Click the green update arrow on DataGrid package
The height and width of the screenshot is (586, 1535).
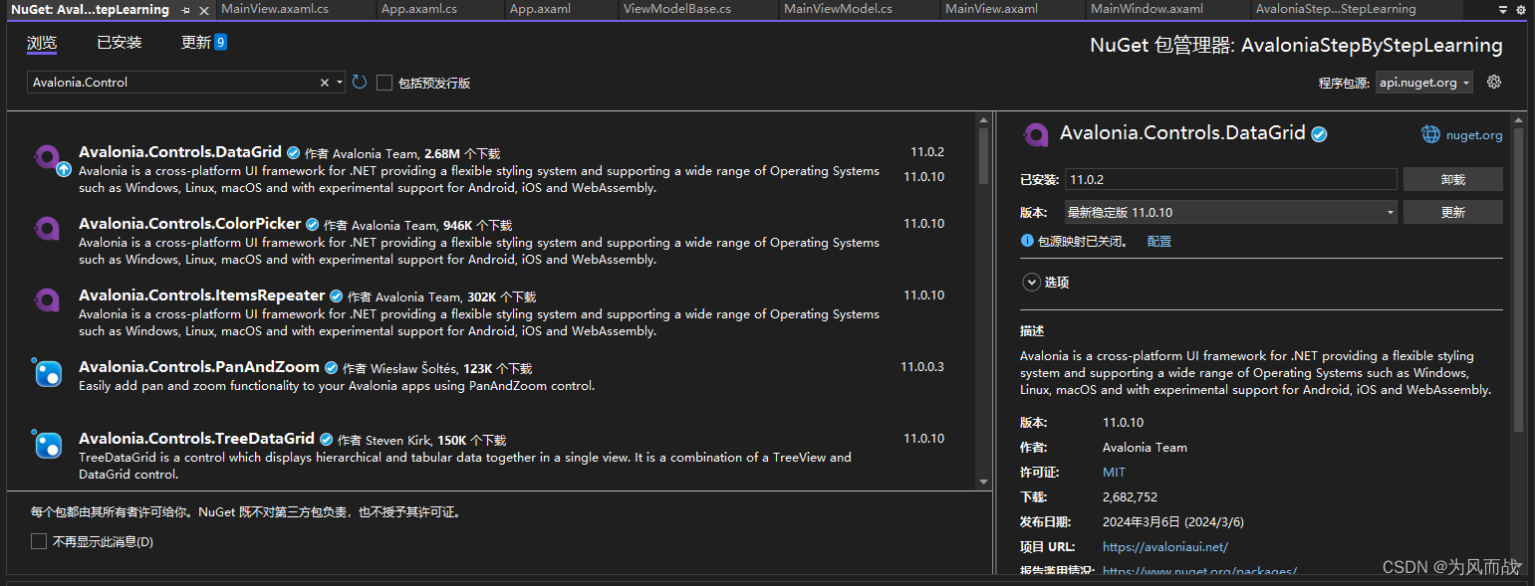point(63,171)
